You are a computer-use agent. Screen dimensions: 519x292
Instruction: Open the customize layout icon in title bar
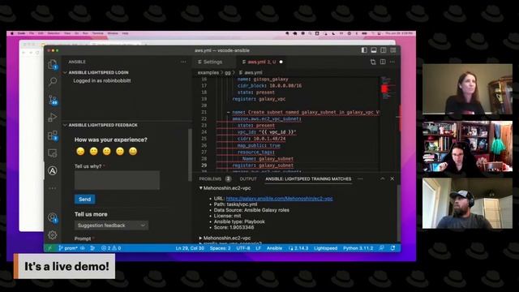pyautogui.click(x=392, y=50)
